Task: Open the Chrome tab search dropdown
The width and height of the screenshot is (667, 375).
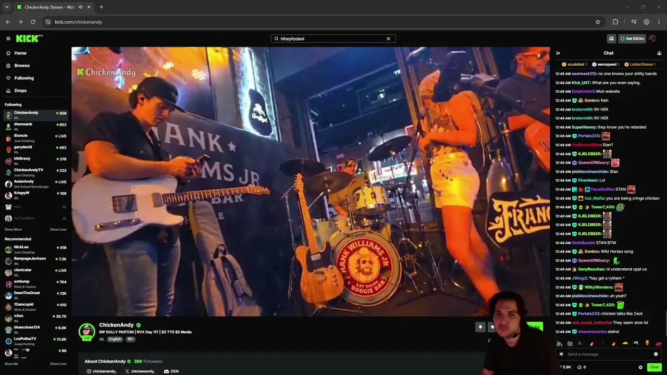Action: click(x=7, y=7)
